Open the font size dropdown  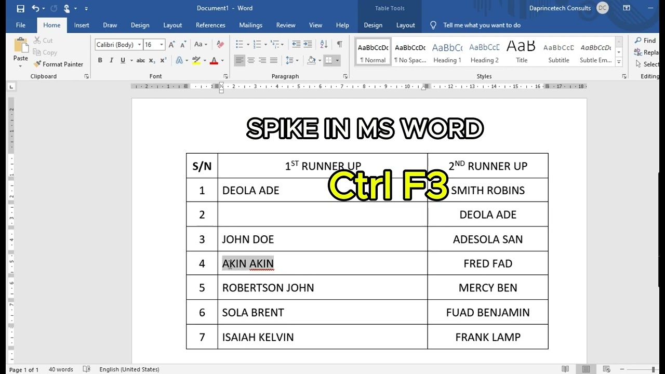(x=162, y=45)
